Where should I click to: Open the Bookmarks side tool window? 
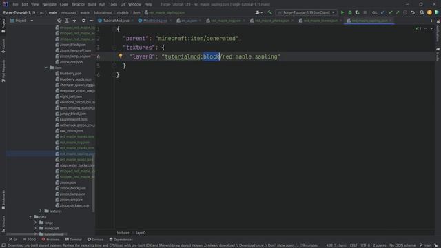[x=3, y=200]
